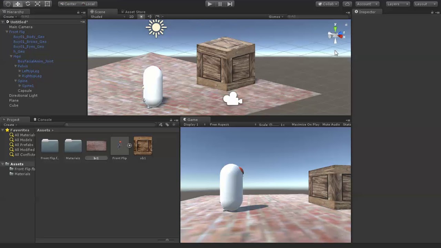Viewport: 441px width, 248px height.
Task: Click the Step frame button
Action: [230, 4]
